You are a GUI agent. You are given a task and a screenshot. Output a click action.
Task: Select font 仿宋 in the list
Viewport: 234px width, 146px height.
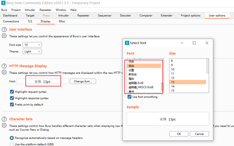coord(144,62)
